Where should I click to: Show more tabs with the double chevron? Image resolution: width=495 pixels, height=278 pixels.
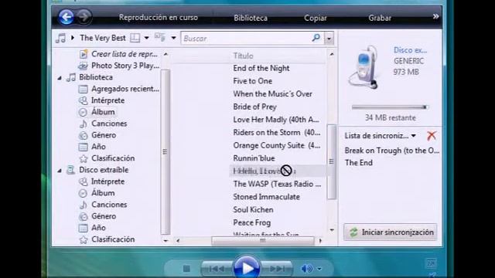click(x=435, y=16)
